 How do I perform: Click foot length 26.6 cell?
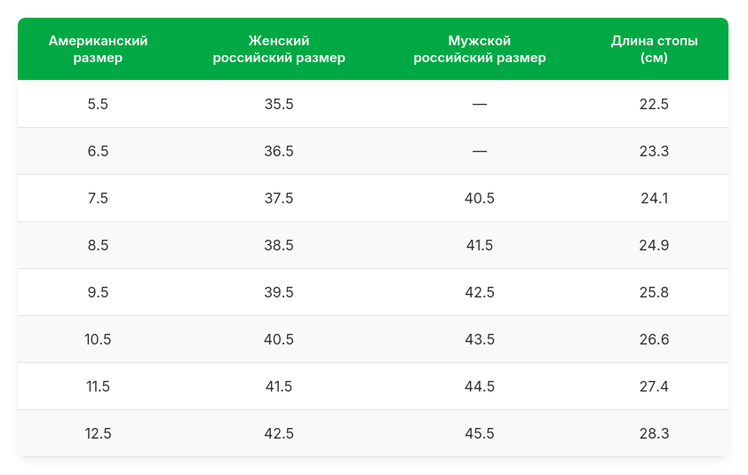point(654,339)
